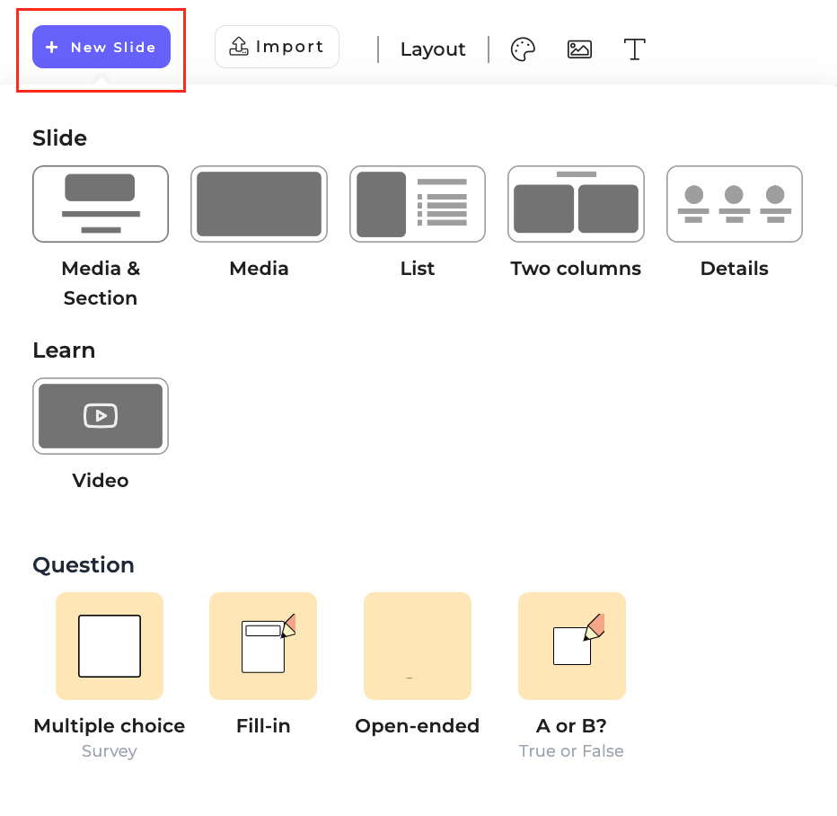This screenshot has width=837, height=816.
Task: Click the New Slide button
Action: [x=101, y=47]
